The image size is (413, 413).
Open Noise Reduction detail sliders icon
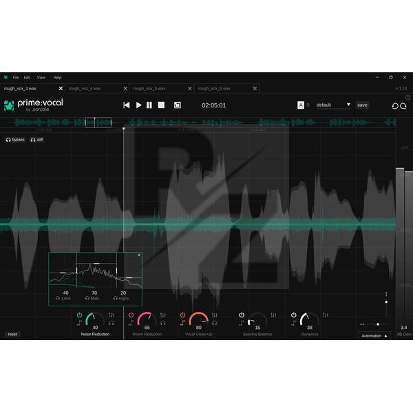pos(111,315)
